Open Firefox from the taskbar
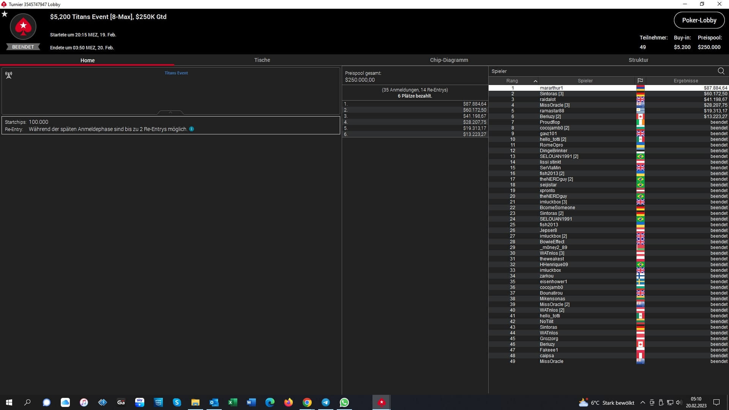 tap(289, 402)
